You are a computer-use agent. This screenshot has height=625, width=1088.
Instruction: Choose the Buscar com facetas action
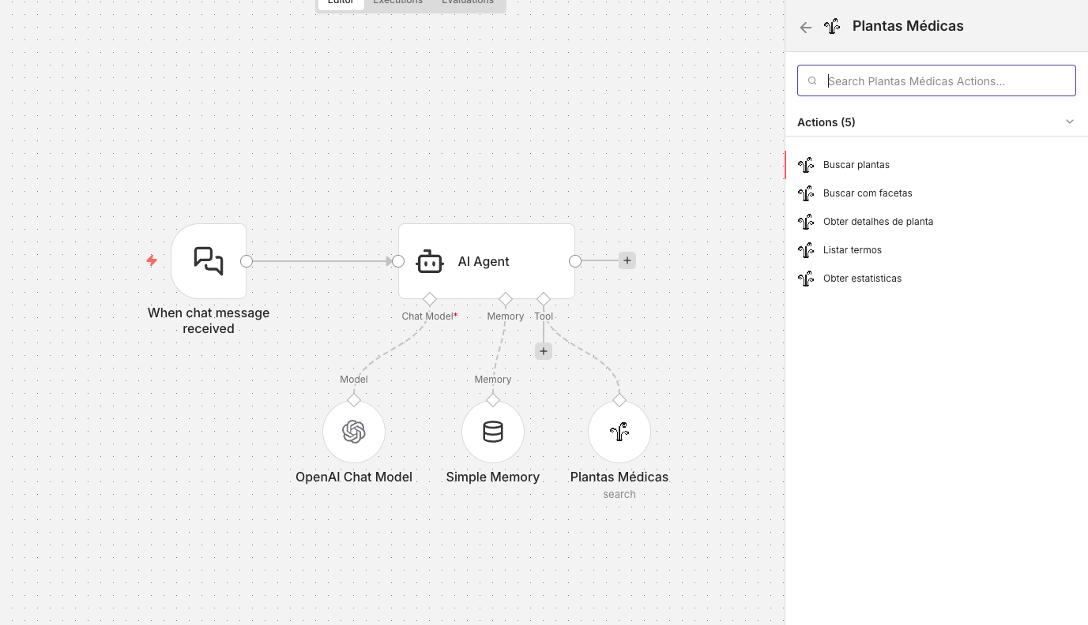click(936, 193)
